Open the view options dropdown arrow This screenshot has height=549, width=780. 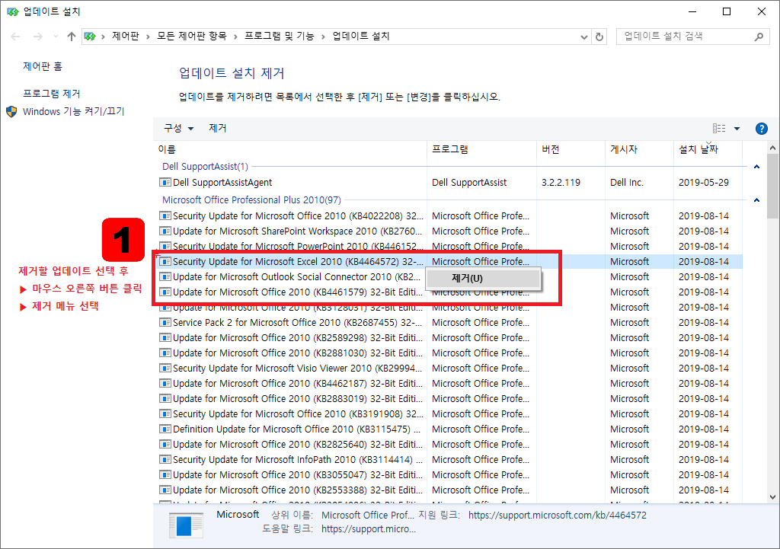pyautogui.click(x=737, y=128)
